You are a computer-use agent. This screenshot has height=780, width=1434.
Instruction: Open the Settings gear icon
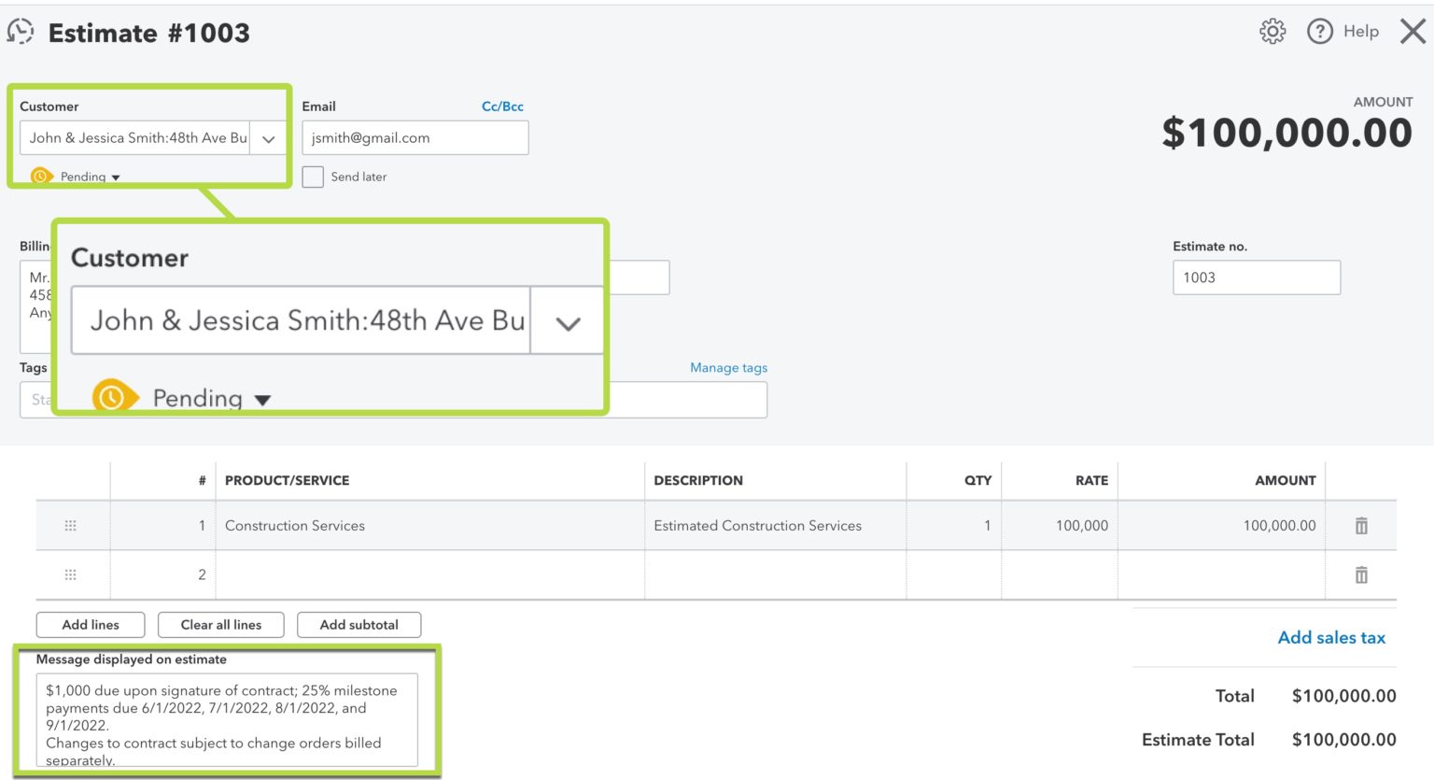click(x=1272, y=31)
